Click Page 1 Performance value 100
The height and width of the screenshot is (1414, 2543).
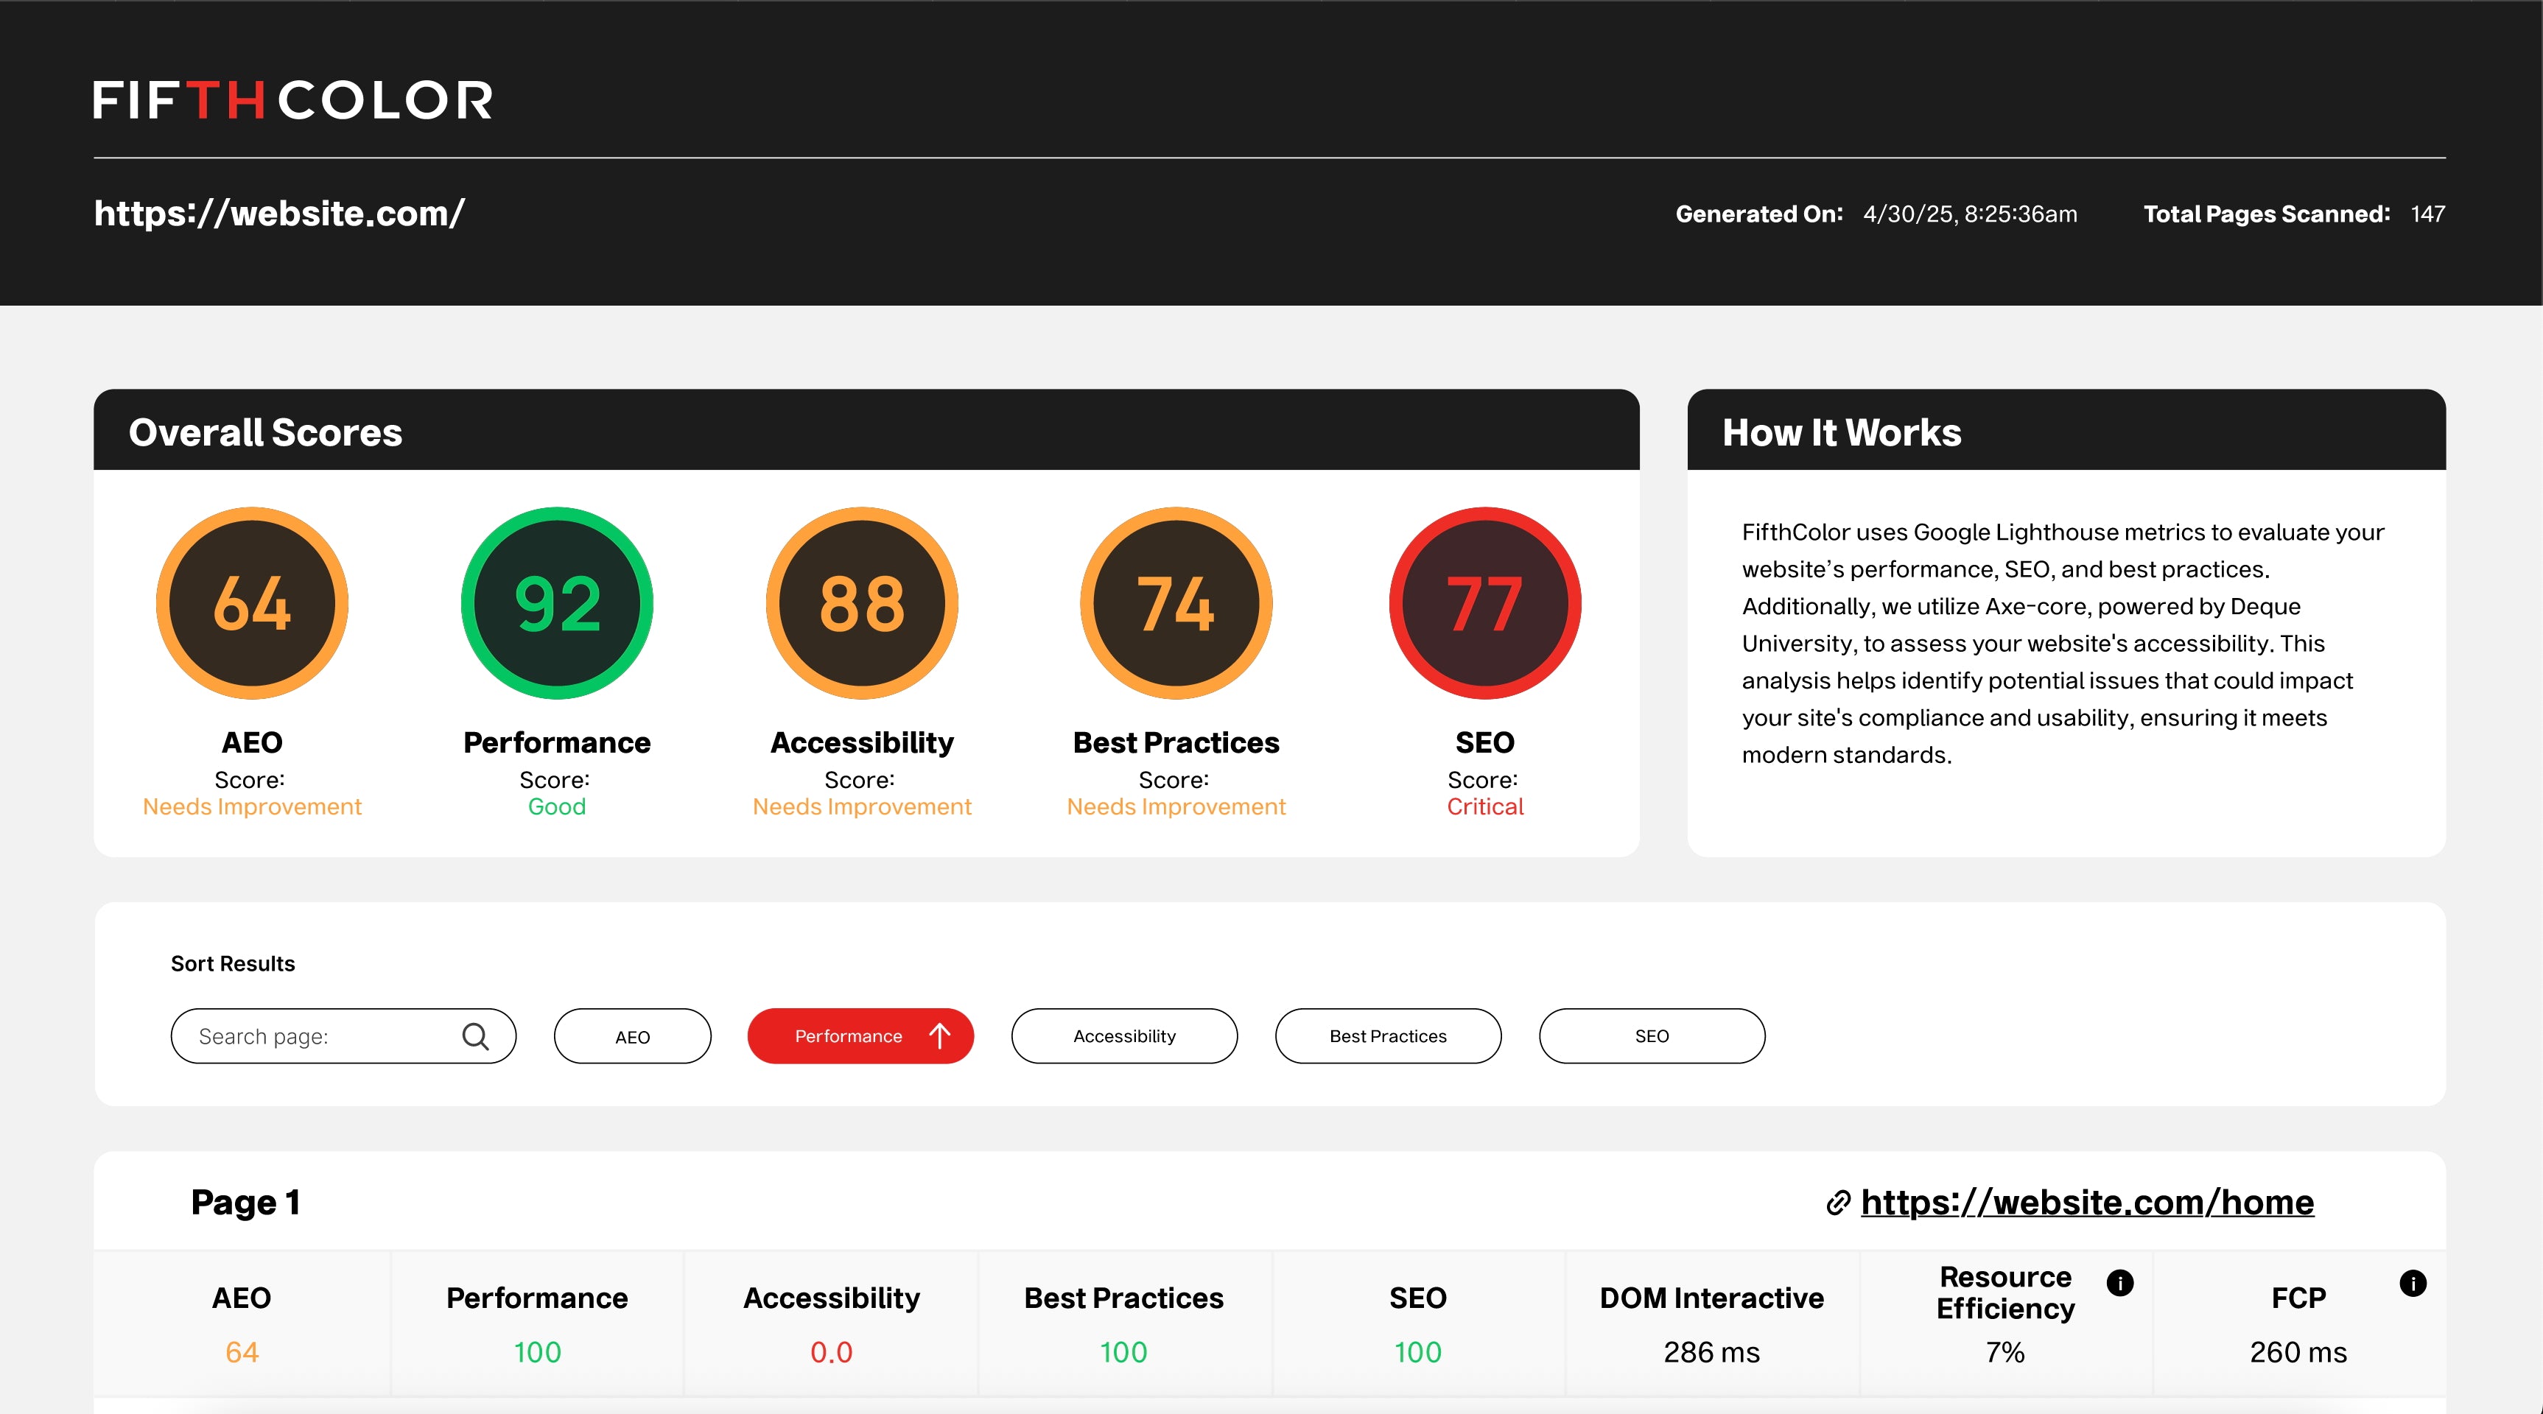(537, 1352)
